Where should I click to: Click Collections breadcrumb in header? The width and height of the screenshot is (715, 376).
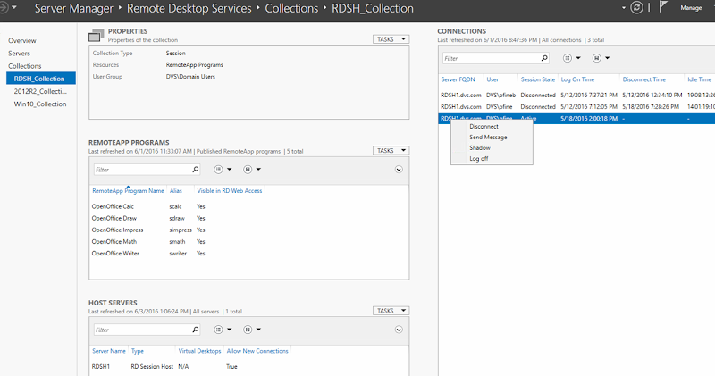291,8
